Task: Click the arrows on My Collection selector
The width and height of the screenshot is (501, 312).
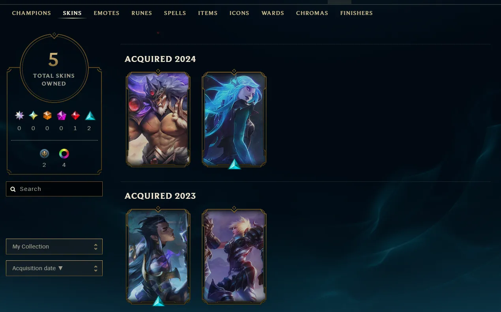Action: tap(96, 247)
